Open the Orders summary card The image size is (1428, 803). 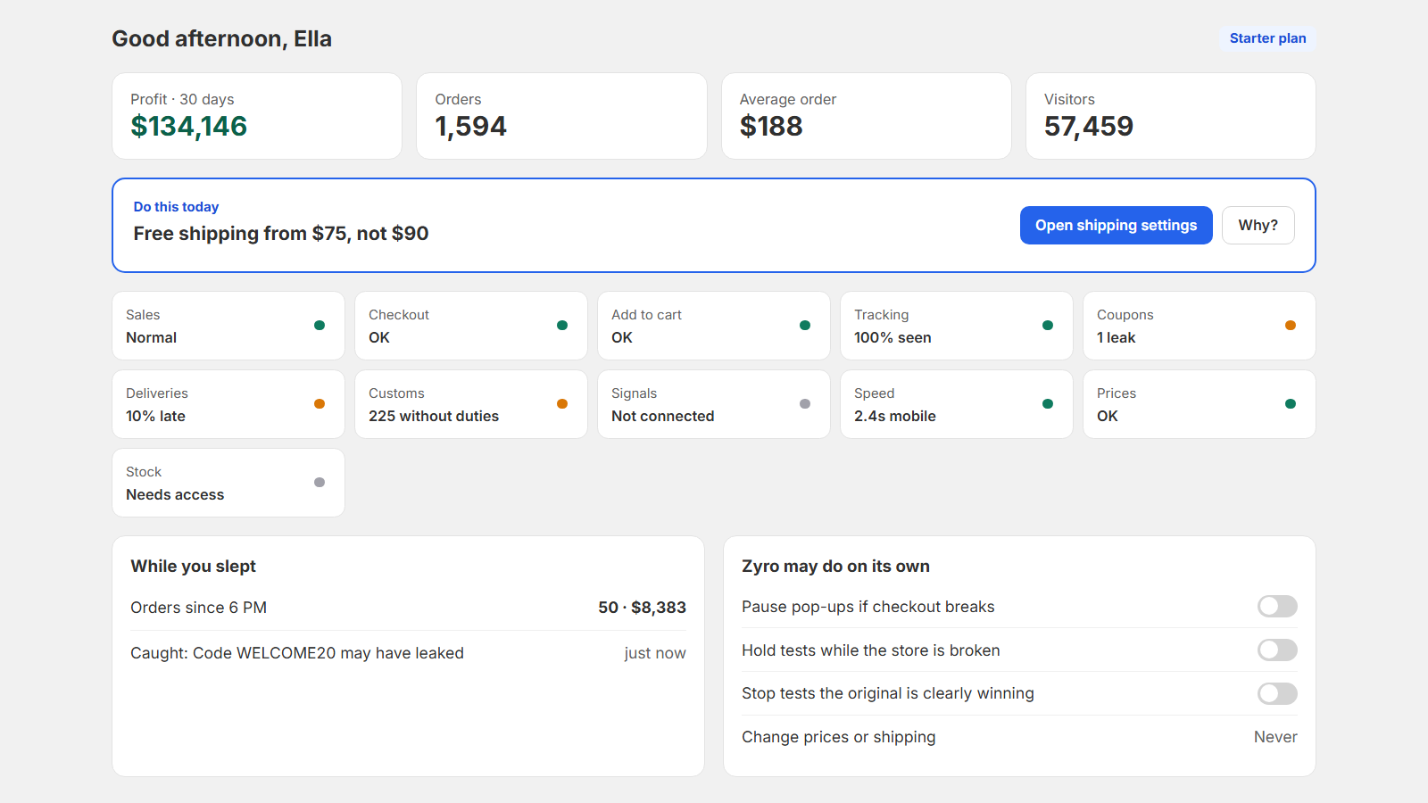click(x=561, y=116)
